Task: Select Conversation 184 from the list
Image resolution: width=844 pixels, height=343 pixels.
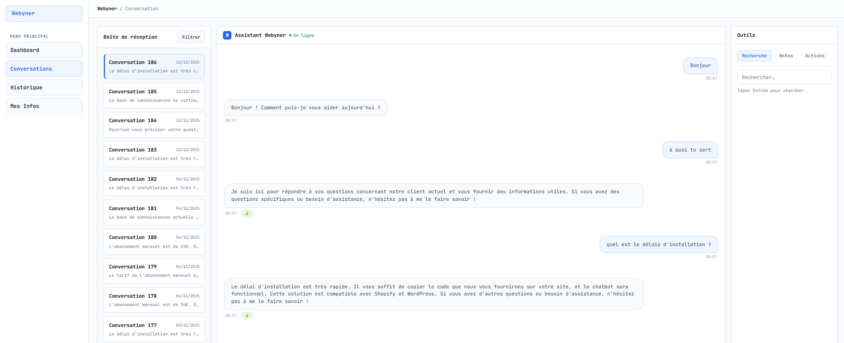Action: [154, 125]
